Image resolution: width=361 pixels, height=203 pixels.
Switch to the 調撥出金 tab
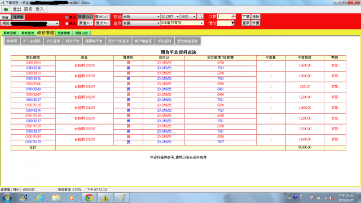[82, 33]
